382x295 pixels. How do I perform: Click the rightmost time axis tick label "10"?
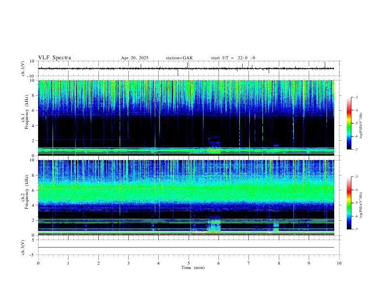point(339,263)
